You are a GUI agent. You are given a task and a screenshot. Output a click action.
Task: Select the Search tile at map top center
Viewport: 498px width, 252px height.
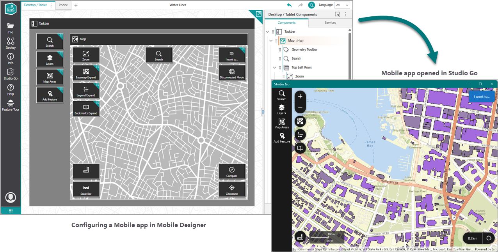pos(159,55)
